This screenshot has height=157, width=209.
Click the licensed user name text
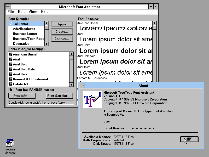(x=107, y=121)
